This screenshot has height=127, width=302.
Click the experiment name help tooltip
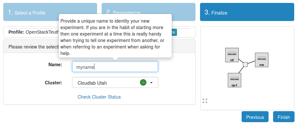click(x=115, y=37)
